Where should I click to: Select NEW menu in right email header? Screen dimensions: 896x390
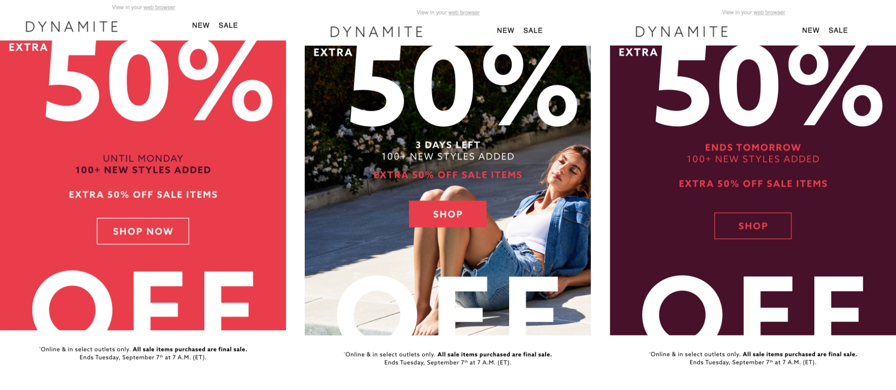(x=811, y=30)
